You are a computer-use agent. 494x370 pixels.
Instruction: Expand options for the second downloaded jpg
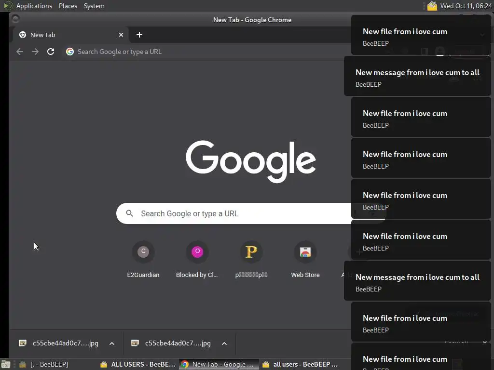click(x=224, y=343)
